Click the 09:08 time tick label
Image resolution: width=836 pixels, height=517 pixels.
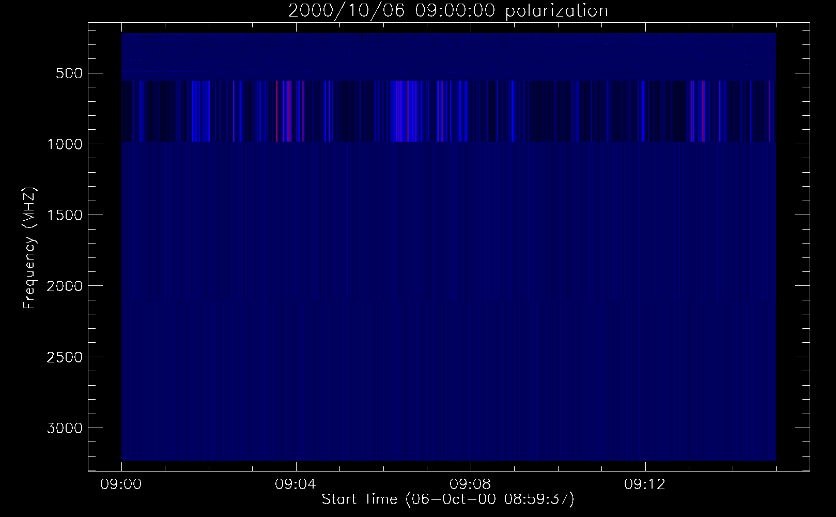tap(471, 484)
